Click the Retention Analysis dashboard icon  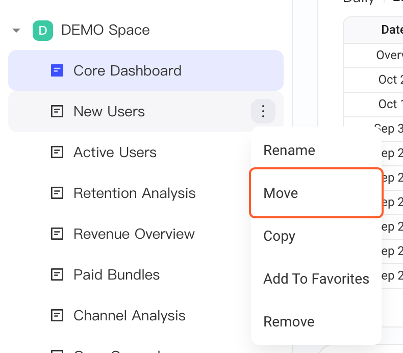pos(57,193)
